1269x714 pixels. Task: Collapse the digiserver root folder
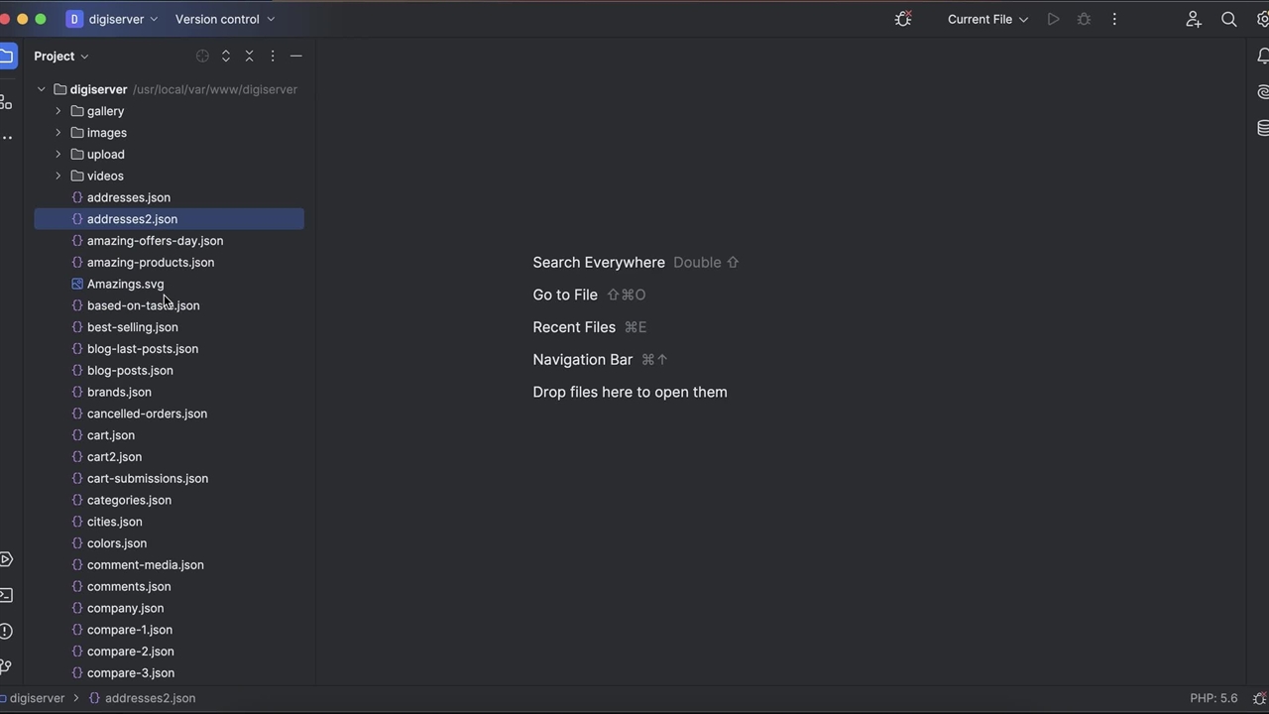pos(42,89)
